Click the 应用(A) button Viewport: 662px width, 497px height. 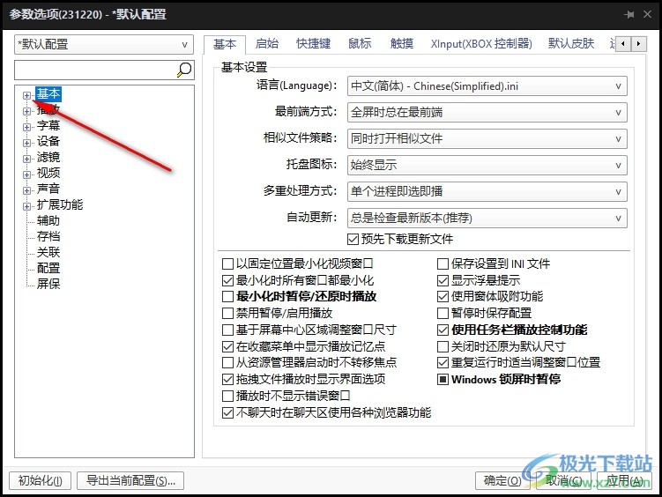(x=624, y=480)
